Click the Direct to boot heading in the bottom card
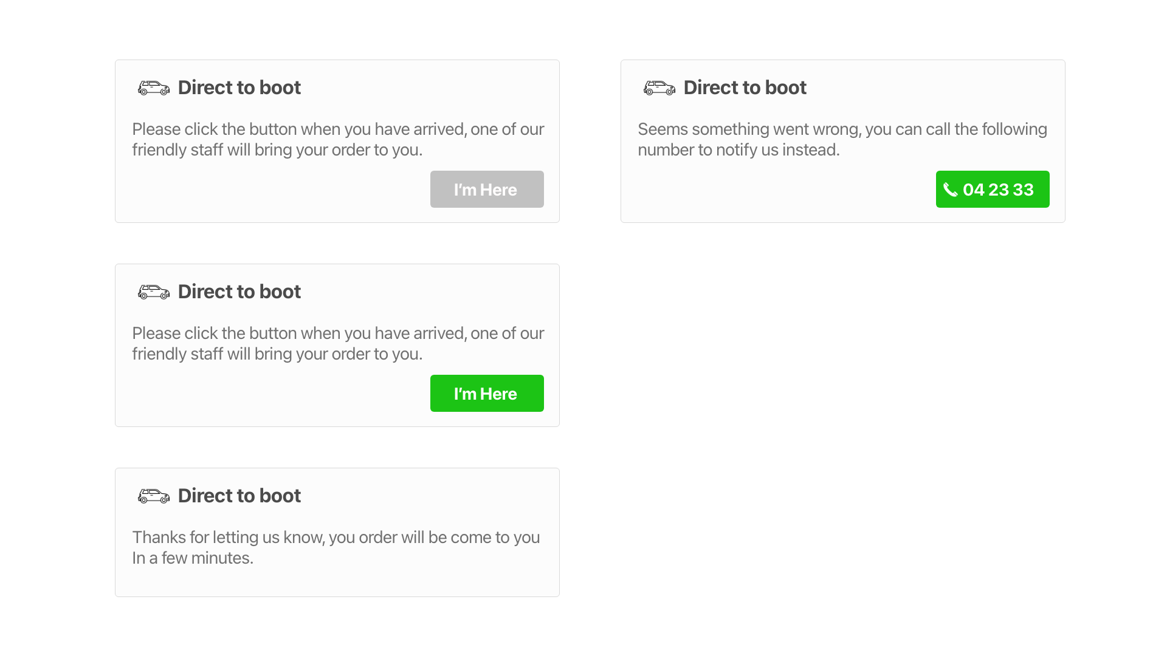This screenshot has height=656, width=1167. [239, 496]
